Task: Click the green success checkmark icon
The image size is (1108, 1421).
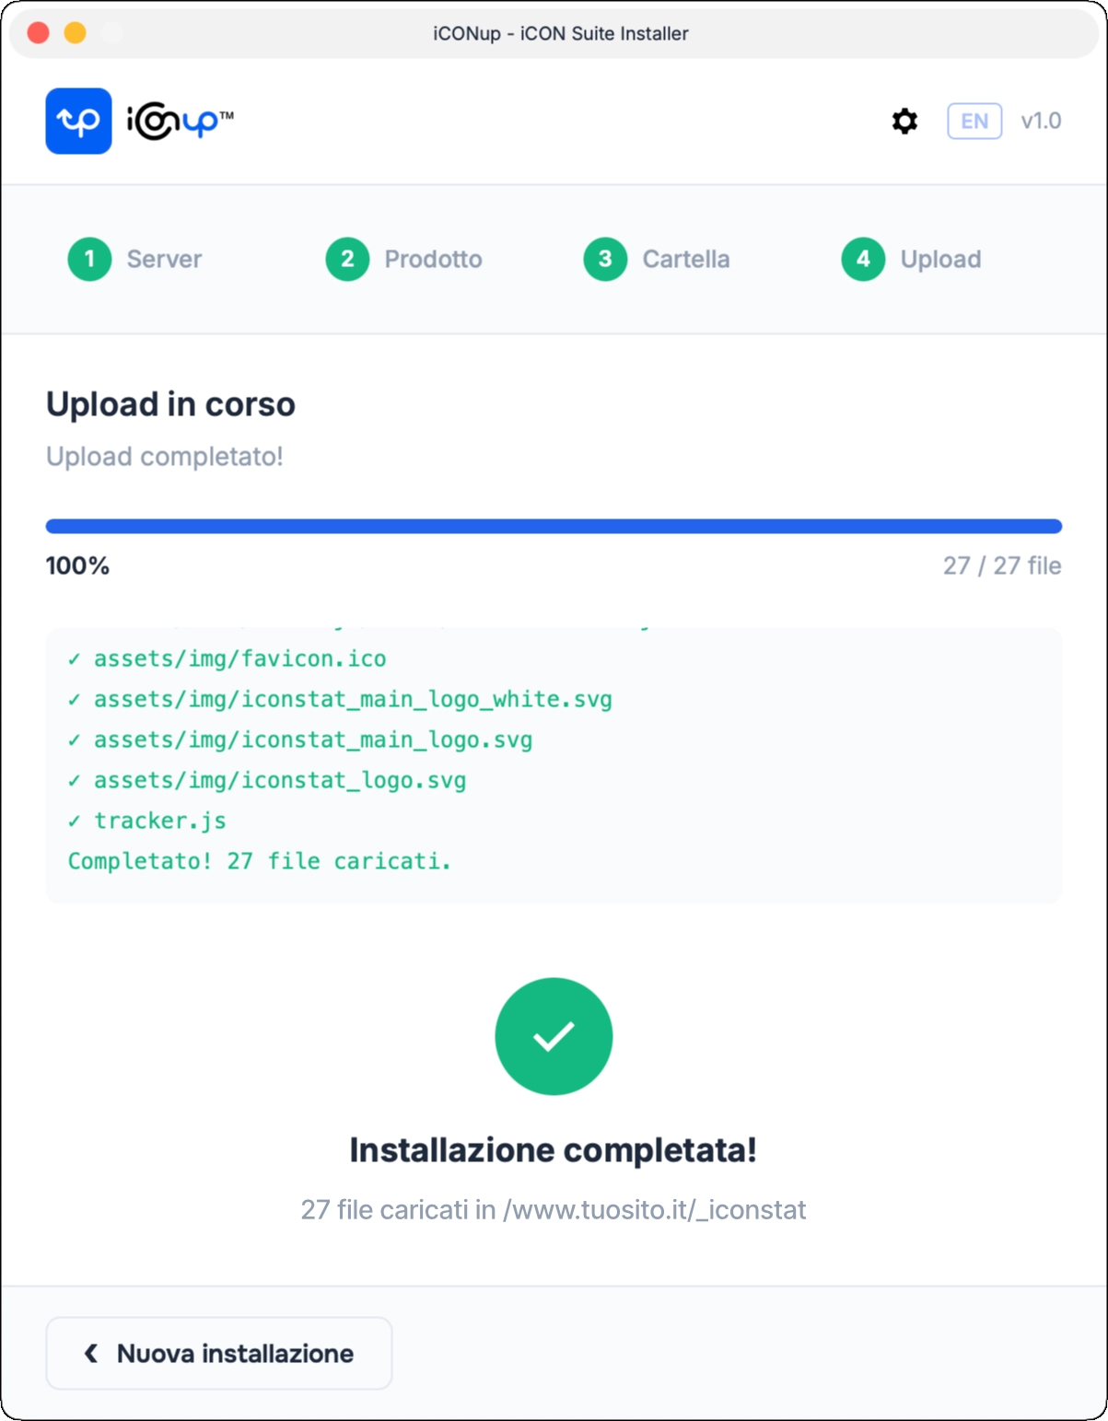Action: pos(554,1035)
